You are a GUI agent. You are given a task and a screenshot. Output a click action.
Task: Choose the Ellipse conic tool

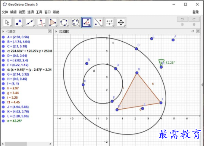(x=75, y=22)
